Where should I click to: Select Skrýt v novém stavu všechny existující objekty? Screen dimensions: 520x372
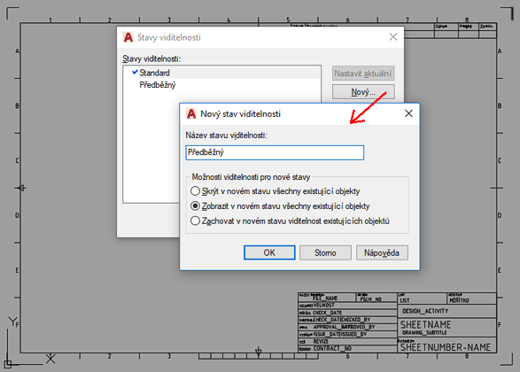[x=195, y=191]
